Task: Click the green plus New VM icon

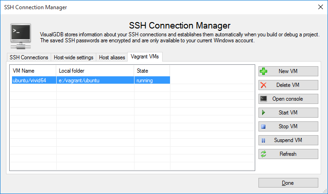Action: [264, 71]
